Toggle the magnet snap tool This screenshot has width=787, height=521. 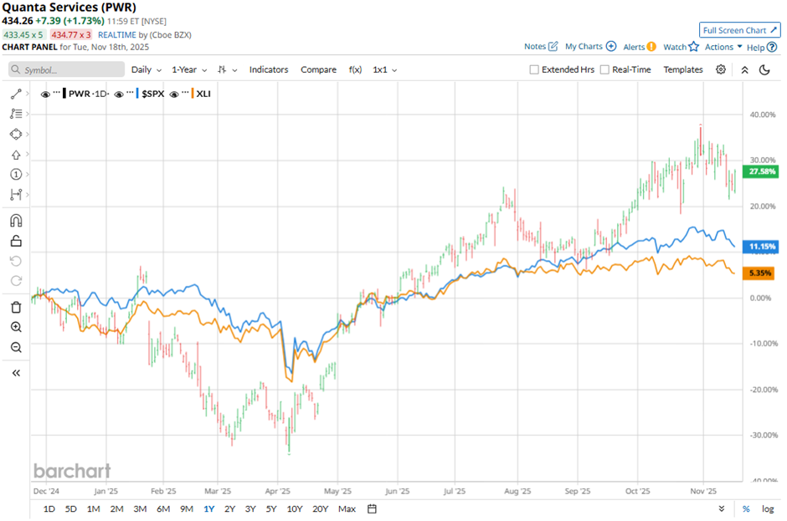tap(16, 221)
